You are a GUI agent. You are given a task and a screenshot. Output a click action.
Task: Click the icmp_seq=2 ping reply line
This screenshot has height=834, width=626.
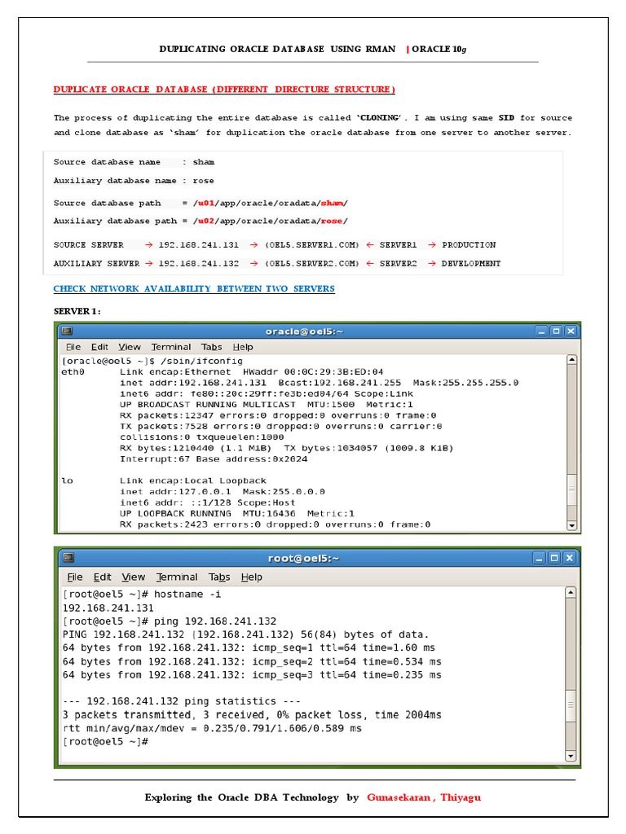click(252, 661)
